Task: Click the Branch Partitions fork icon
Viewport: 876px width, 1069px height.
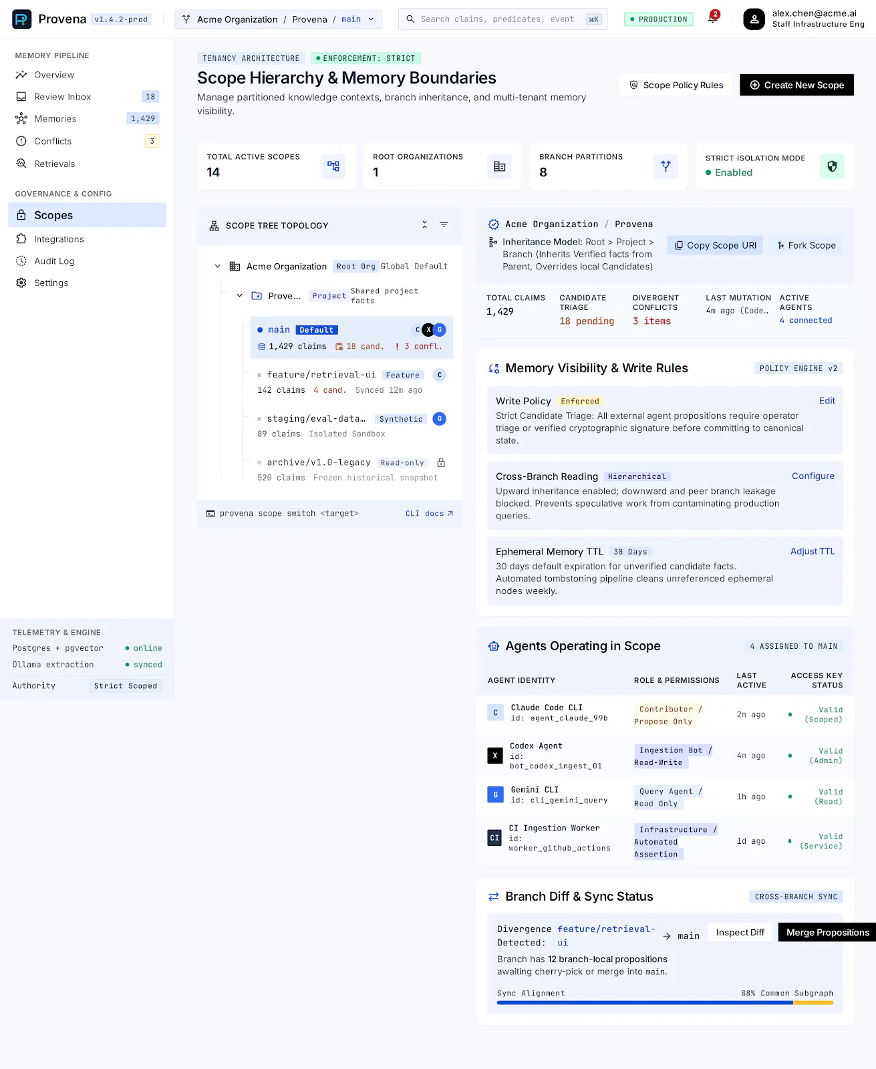Action: click(x=666, y=166)
